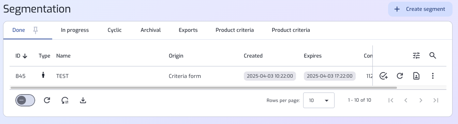Go to next page chevron
The image size is (458, 124).
(421, 100)
